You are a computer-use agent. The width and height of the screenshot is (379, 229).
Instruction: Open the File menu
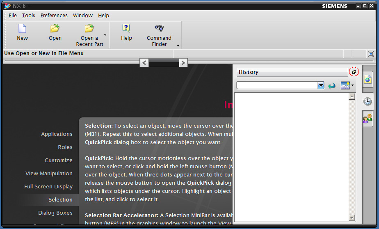pyautogui.click(x=13, y=16)
